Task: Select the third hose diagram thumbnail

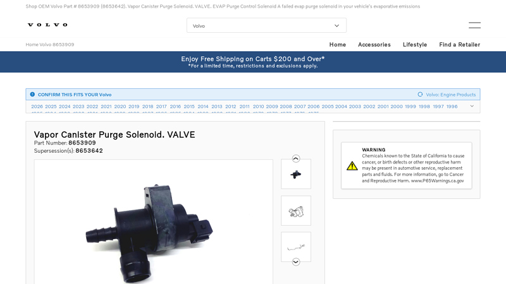Action: 296,247
